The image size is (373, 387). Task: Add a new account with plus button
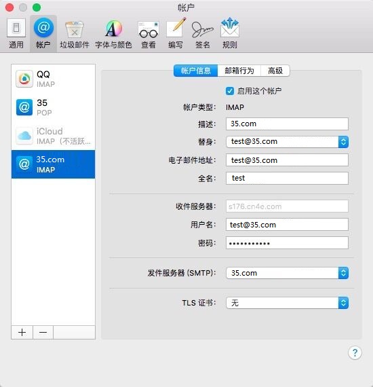click(x=22, y=332)
